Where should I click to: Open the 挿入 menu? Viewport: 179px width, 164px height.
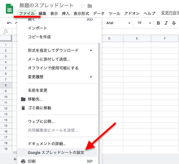pyautogui.click(x=66, y=13)
